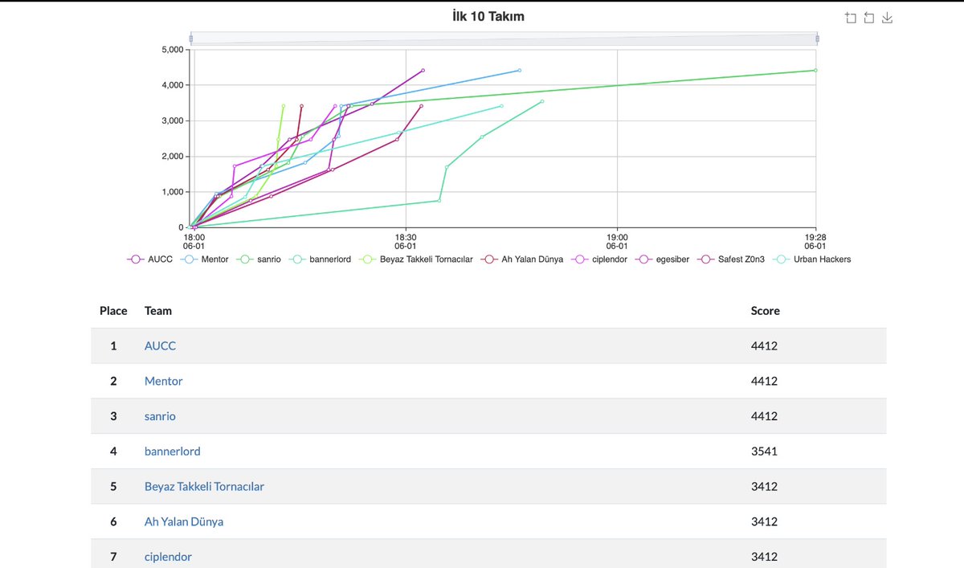Click the Place column header
Screen dimensions: 964x568
[113, 310]
